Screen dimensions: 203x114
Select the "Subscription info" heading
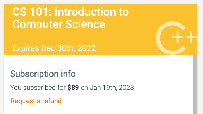tap(43, 74)
